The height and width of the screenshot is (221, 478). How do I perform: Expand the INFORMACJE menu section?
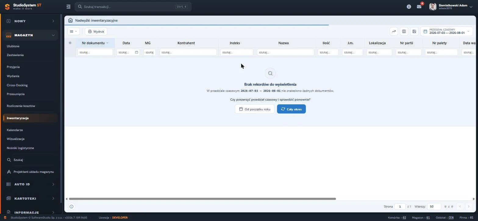click(30, 212)
